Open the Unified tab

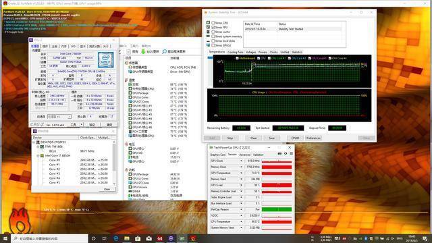click(x=285, y=52)
